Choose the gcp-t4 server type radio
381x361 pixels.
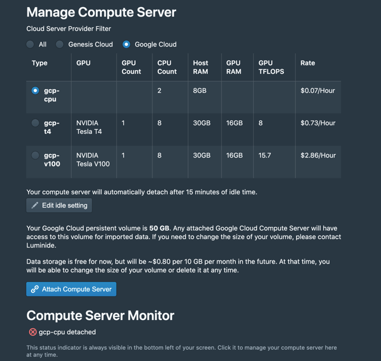coord(35,123)
